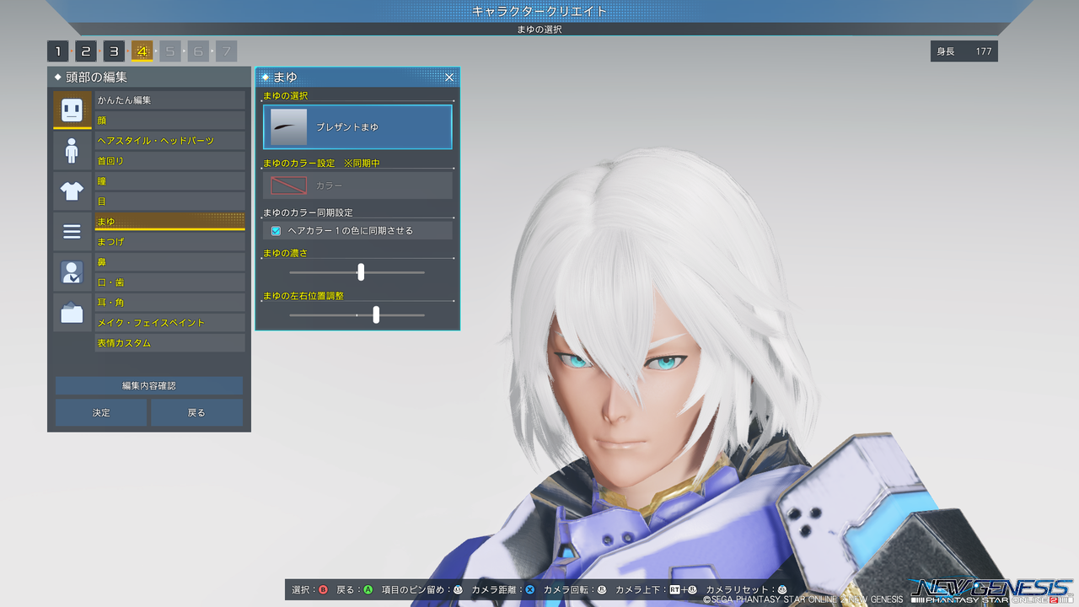Click the 編集内容確認 button
1079x607 pixels.
pos(149,385)
